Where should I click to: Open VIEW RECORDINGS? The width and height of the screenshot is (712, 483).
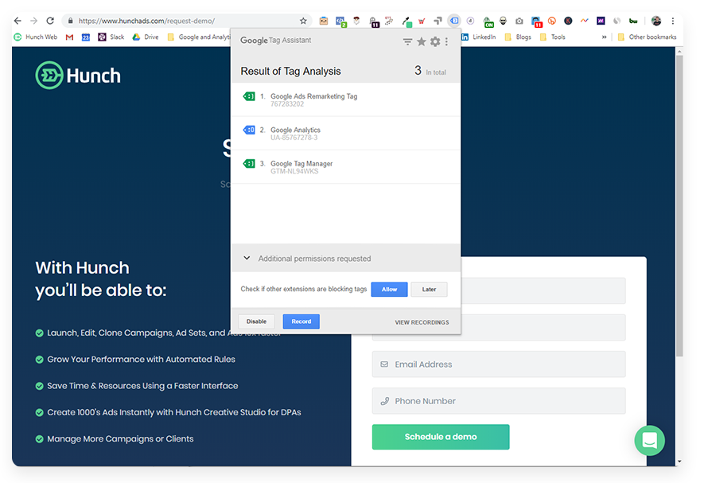[422, 321]
